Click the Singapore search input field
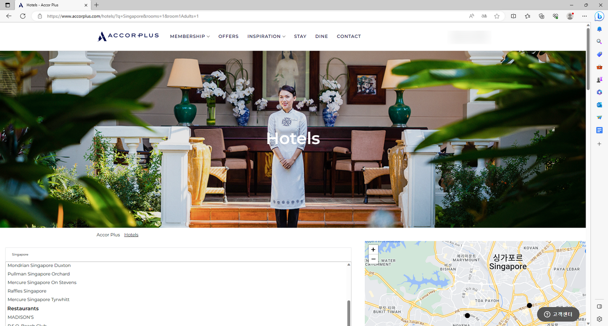This screenshot has height=326, width=608. 178,254
